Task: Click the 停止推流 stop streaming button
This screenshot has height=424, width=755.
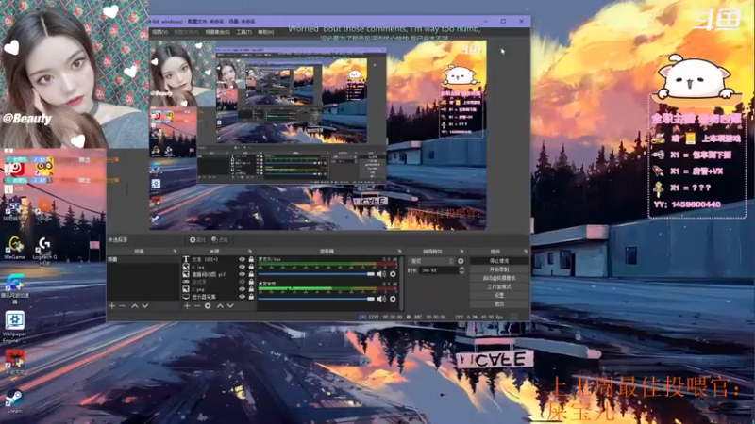Action: pyautogui.click(x=499, y=261)
